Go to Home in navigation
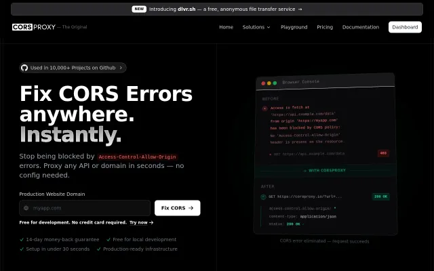Screen dimensions: 434x271 226,27
